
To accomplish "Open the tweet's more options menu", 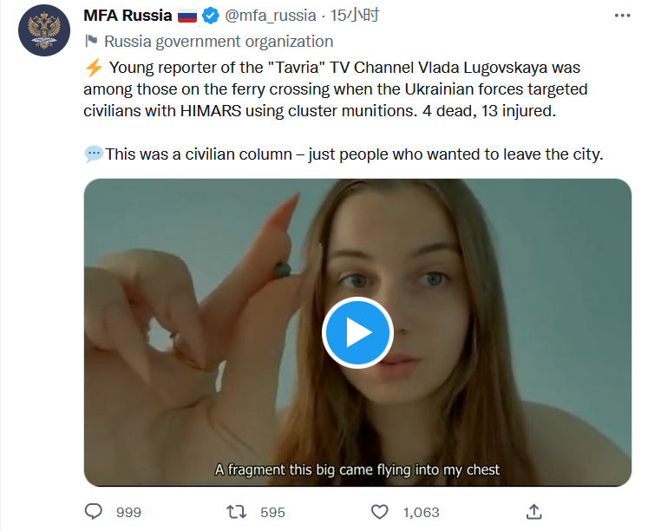I will (x=623, y=16).
